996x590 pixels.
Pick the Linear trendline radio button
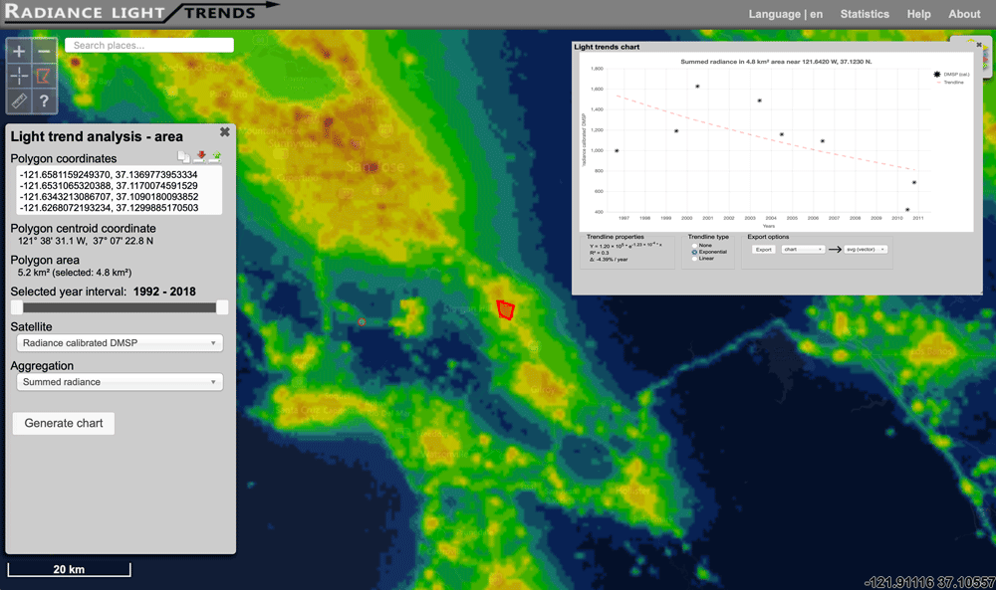(694, 259)
